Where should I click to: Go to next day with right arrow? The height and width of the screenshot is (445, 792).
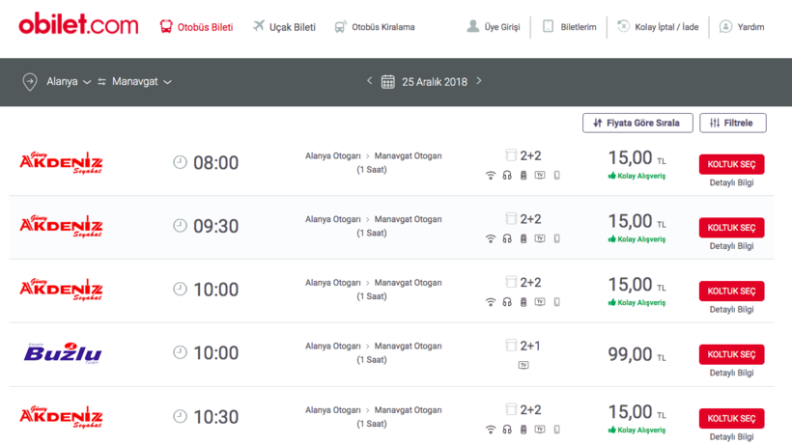(479, 81)
